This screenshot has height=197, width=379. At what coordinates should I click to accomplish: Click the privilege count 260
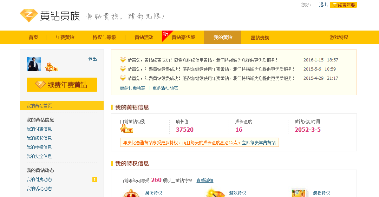[x=156, y=180]
